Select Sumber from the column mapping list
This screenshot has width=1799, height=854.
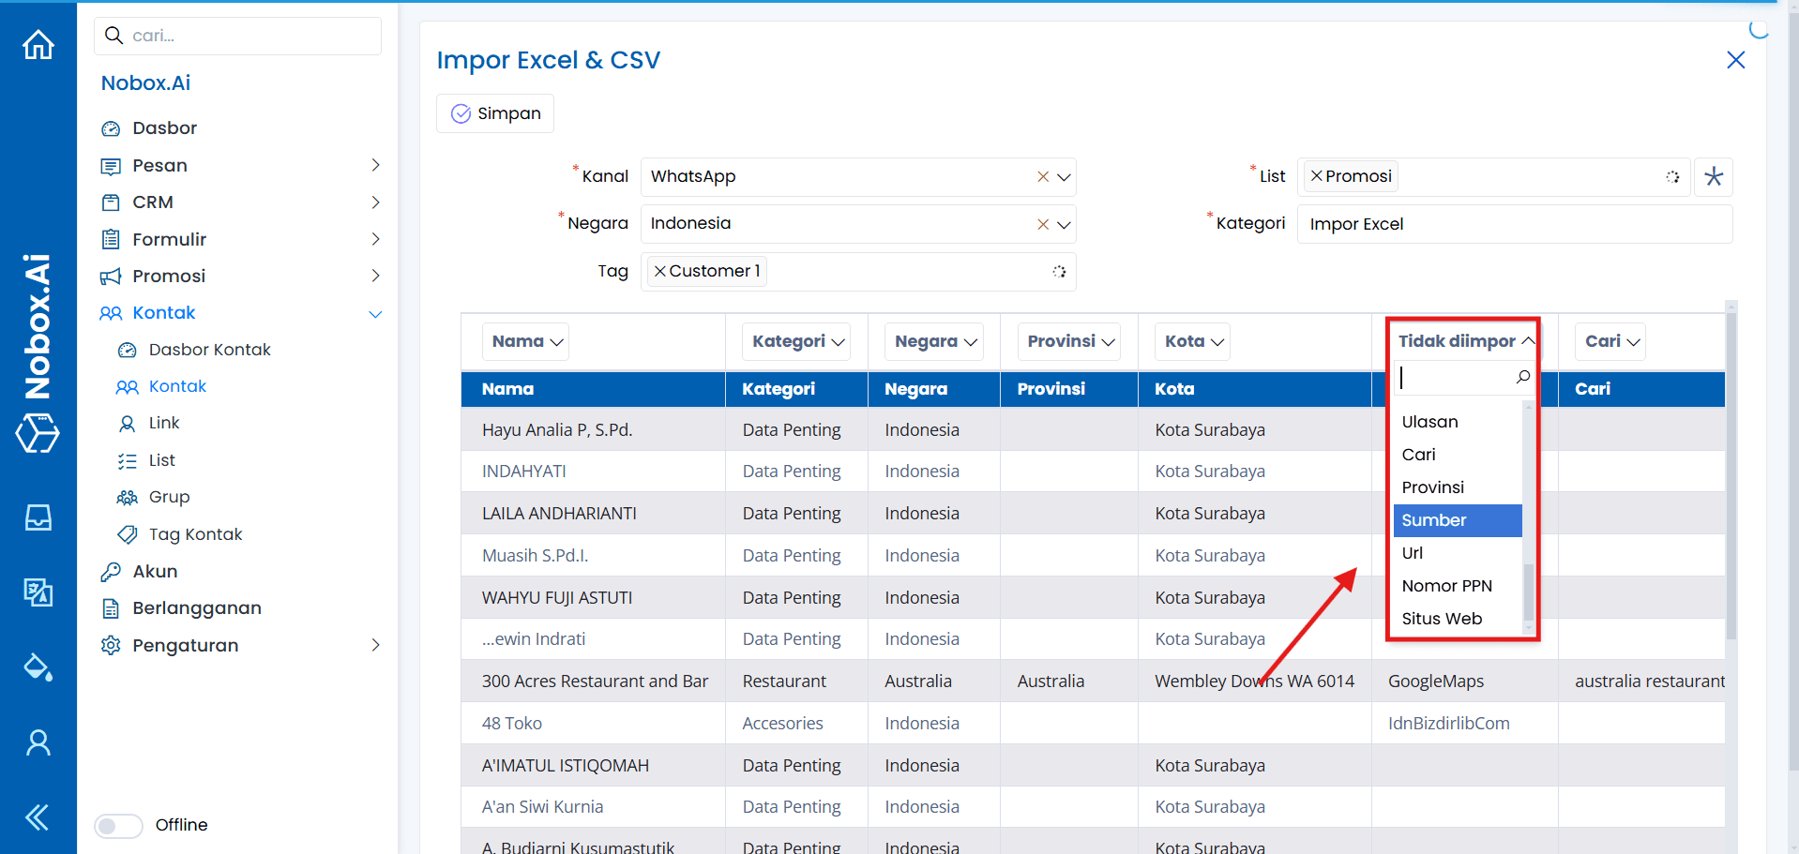pyautogui.click(x=1434, y=520)
